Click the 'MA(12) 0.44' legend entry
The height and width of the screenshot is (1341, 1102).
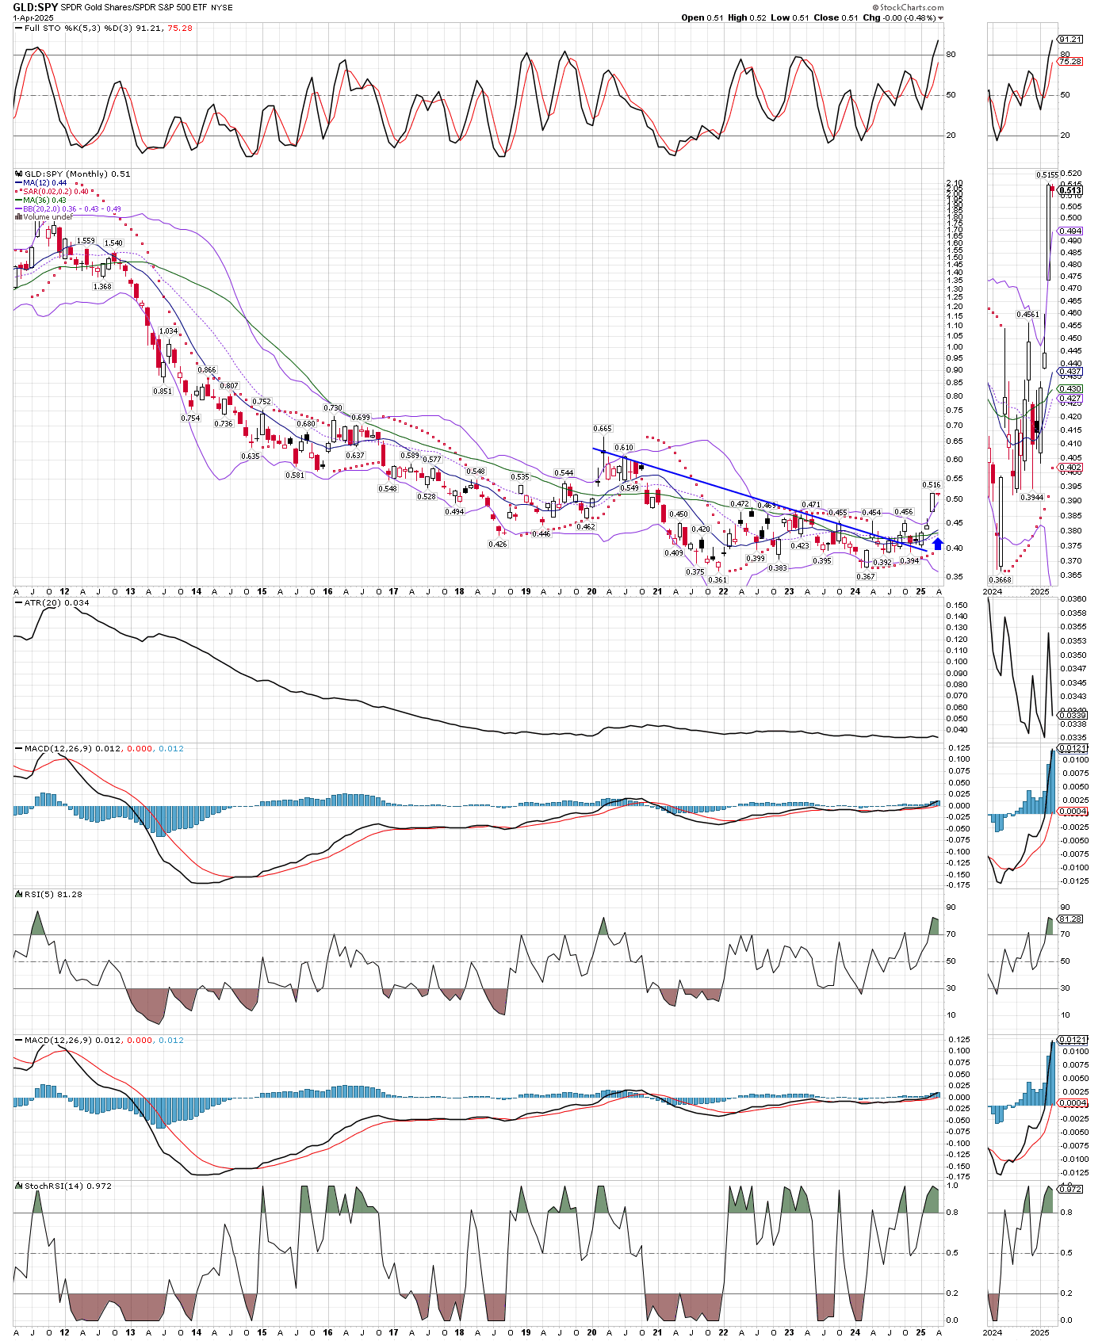click(x=44, y=183)
